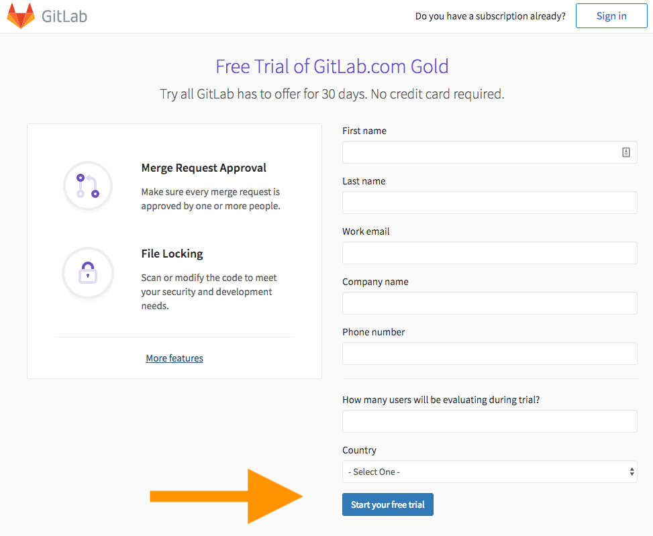
Task: Click the Free Trial of GitLab.com Gold heading
Action: pos(332,66)
